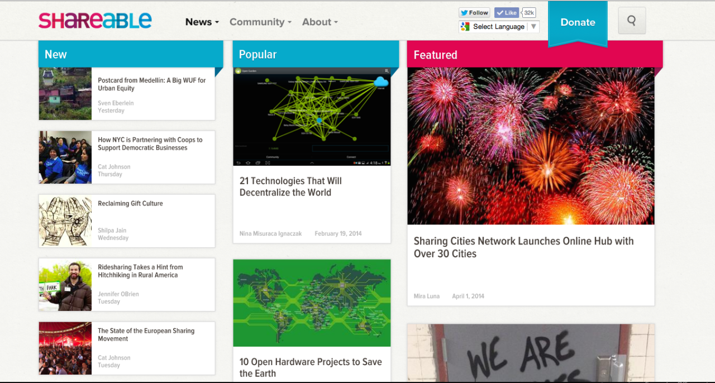The width and height of the screenshot is (715, 383).
Task: Expand the Community menu
Action: 260,22
